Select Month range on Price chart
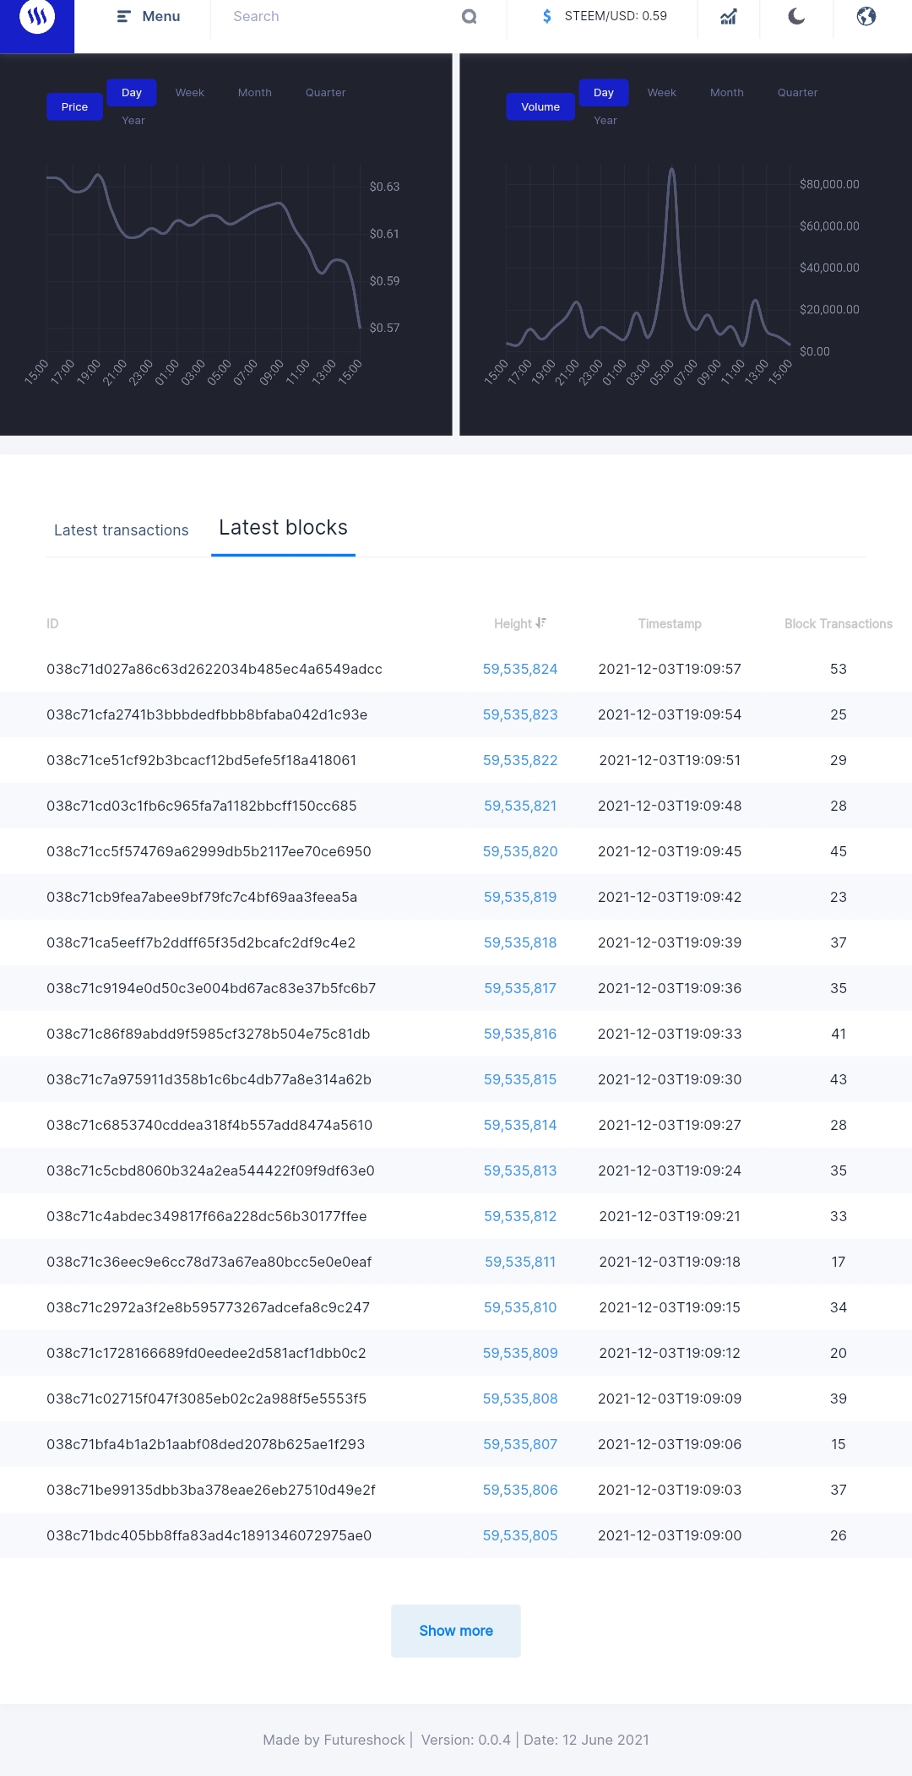The width and height of the screenshot is (912, 1776). click(x=255, y=92)
